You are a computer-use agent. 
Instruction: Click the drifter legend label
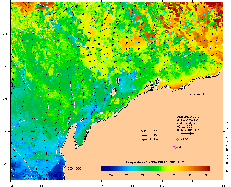click(x=183, y=147)
